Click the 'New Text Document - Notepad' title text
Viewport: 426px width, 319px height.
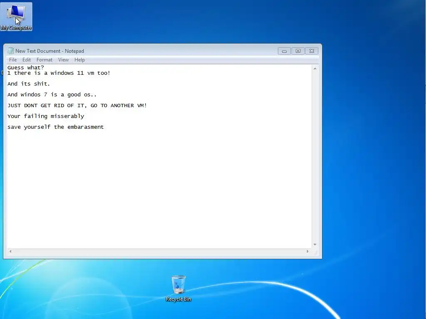coord(50,51)
